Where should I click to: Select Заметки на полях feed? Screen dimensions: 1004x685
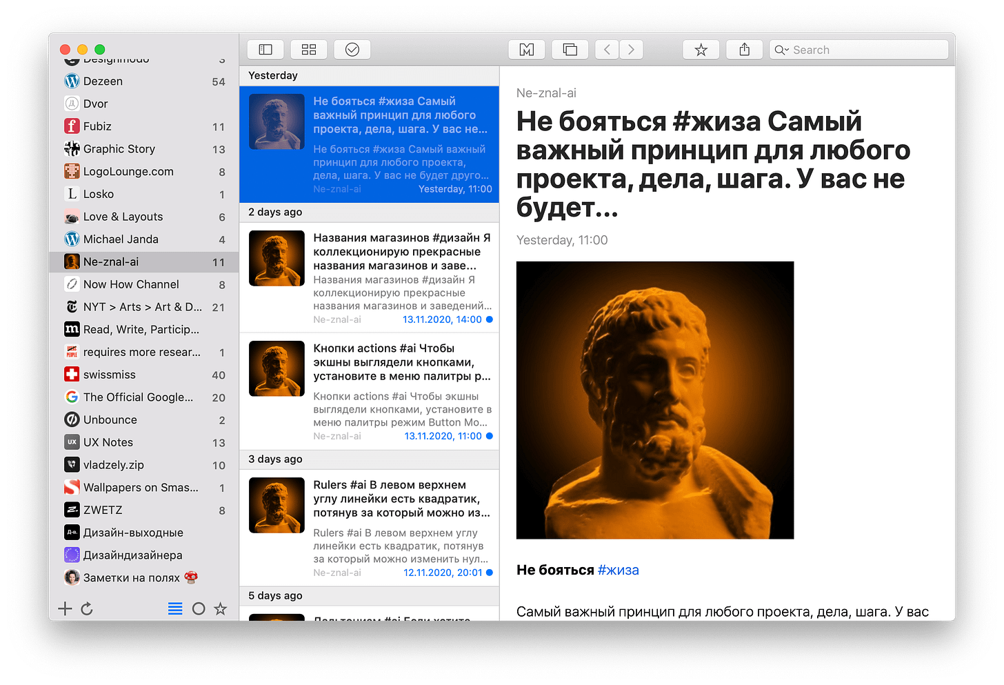144,577
